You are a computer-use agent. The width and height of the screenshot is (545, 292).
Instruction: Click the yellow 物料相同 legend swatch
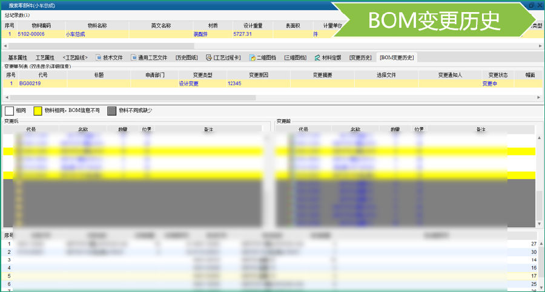coord(38,111)
